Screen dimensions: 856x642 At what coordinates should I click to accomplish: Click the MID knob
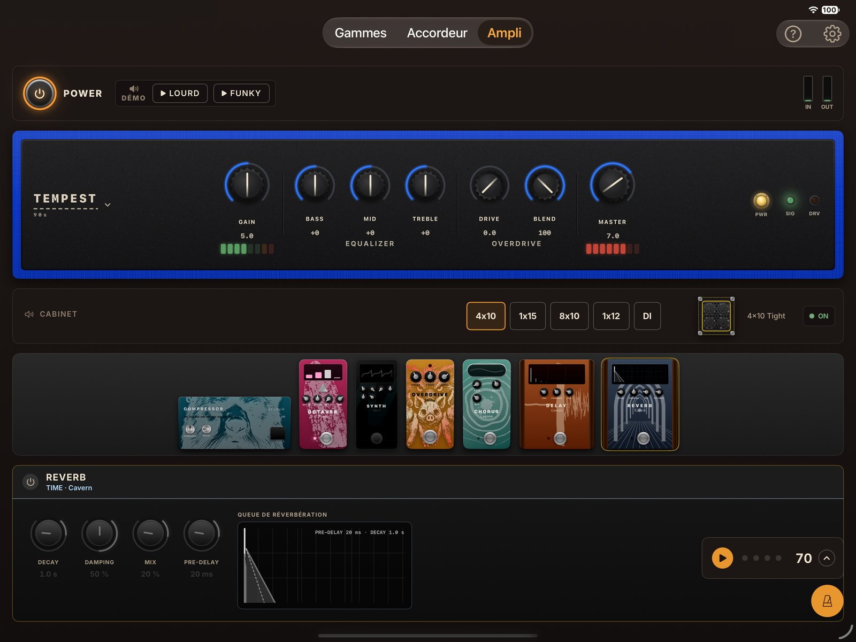pyautogui.click(x=370, y=185)
